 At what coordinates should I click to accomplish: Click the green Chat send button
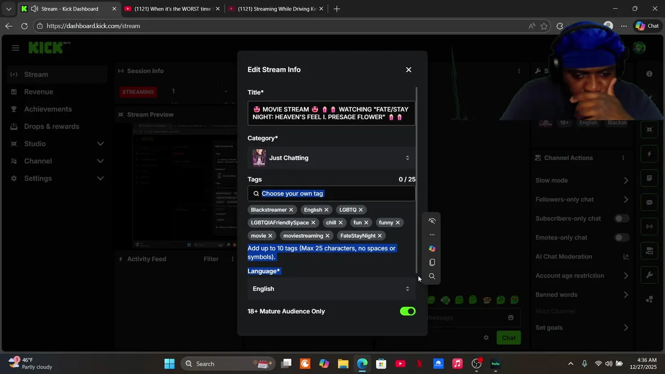509,338
